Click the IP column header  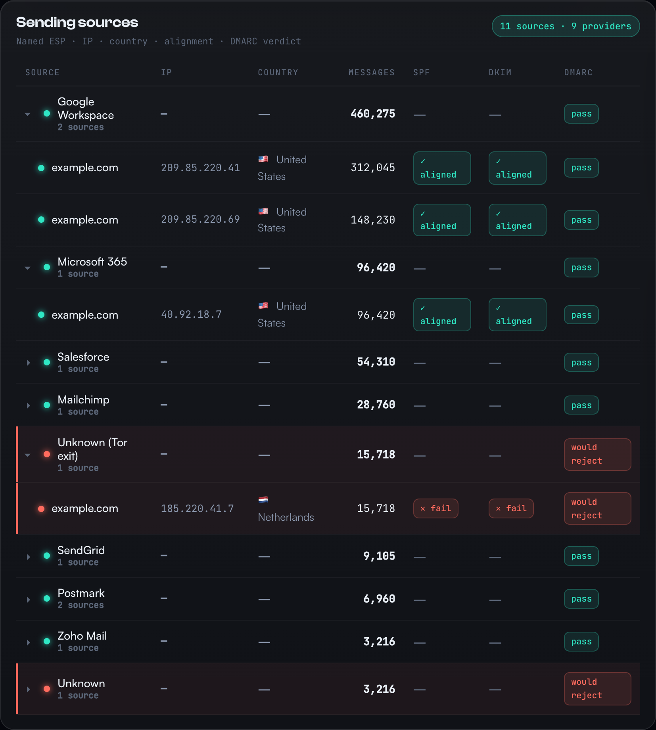167,73
